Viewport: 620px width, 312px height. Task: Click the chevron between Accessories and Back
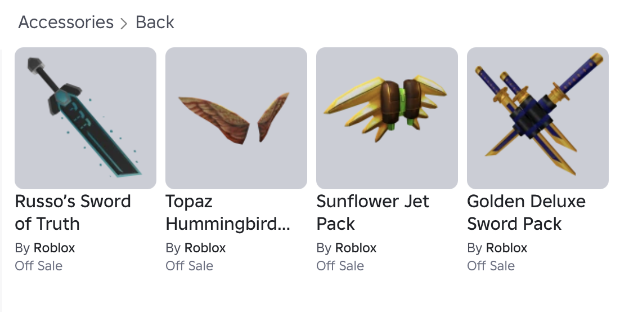124,23
